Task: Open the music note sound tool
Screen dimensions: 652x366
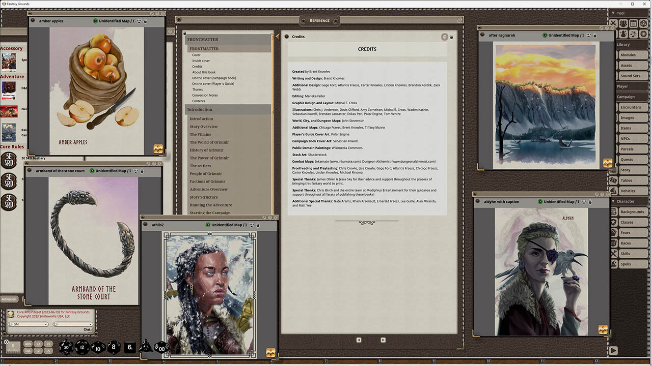Action: (x=633, y=34)
